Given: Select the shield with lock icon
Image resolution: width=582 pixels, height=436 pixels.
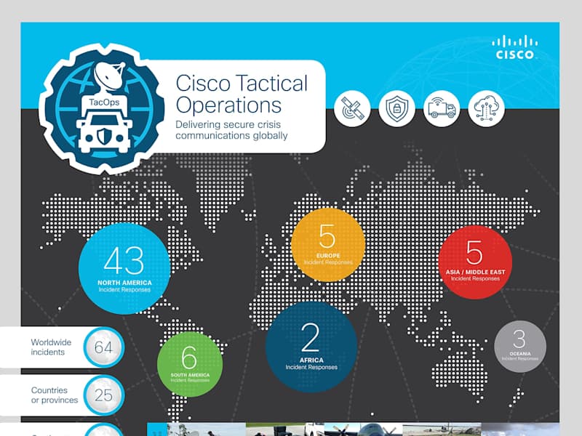Looking at the screenshot, I should pos(396,108).
